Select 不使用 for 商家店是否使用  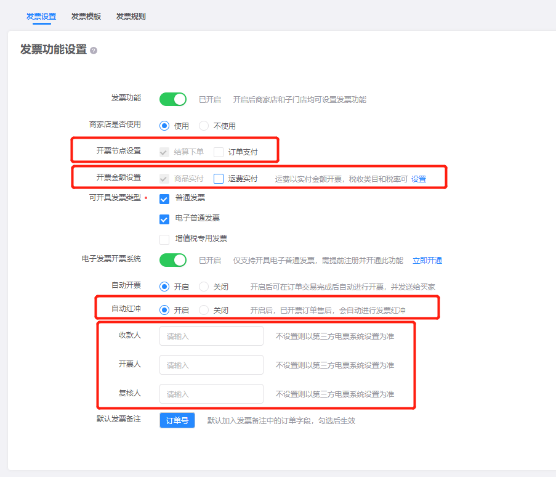(204, 126)
